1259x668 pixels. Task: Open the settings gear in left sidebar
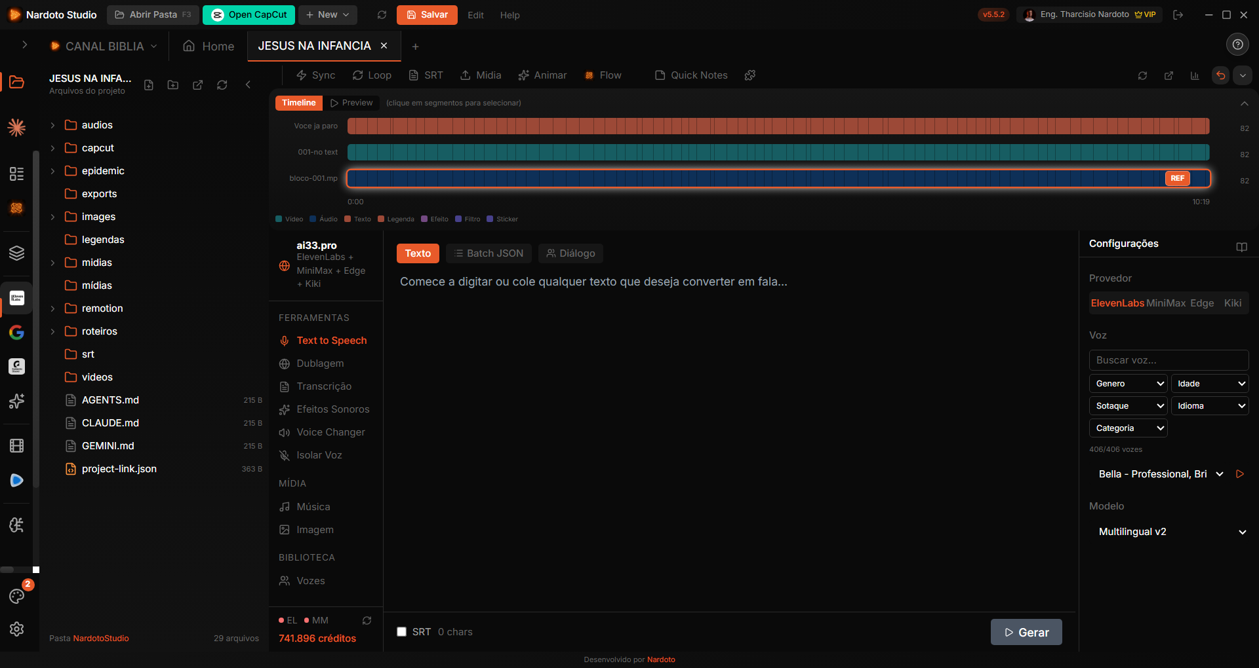pos(17,629)
